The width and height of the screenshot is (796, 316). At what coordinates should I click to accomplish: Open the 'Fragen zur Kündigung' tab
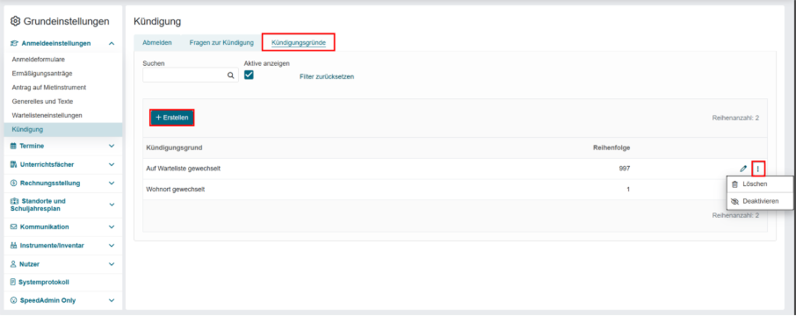click(x=221, y=43)
